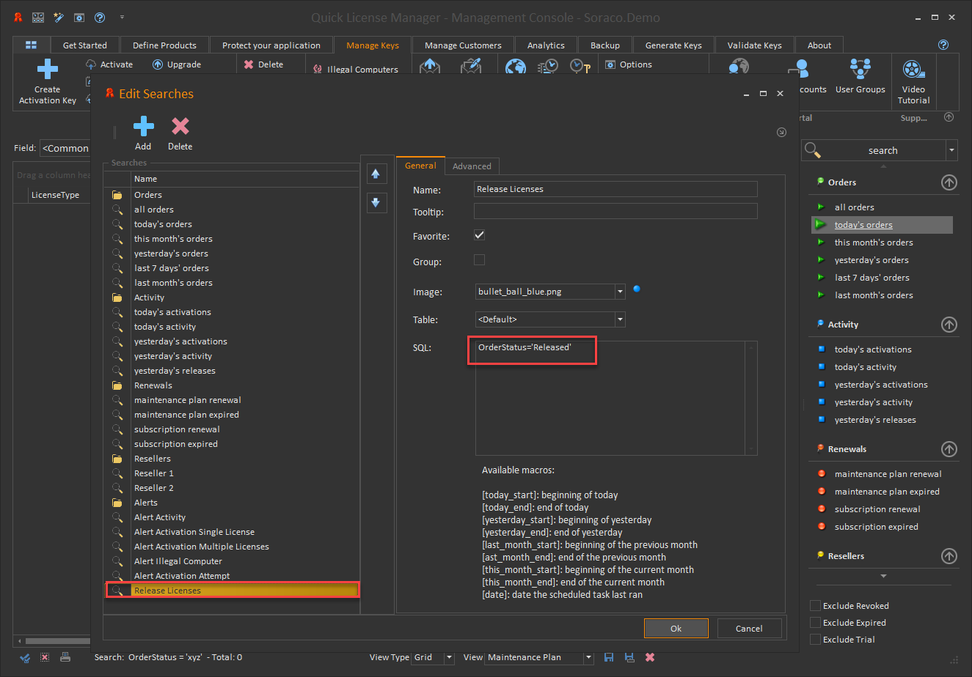
Task: Toggle the Group checkbox
Action: pyautogui.click(x=480, y=259)
